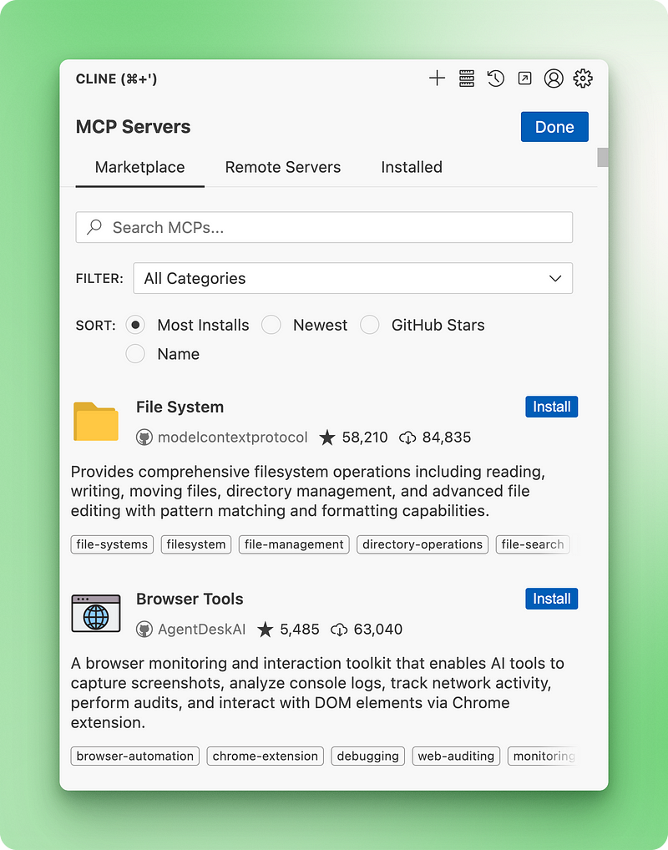
Task: Click the debugging tag
Action: coord(367,756)
